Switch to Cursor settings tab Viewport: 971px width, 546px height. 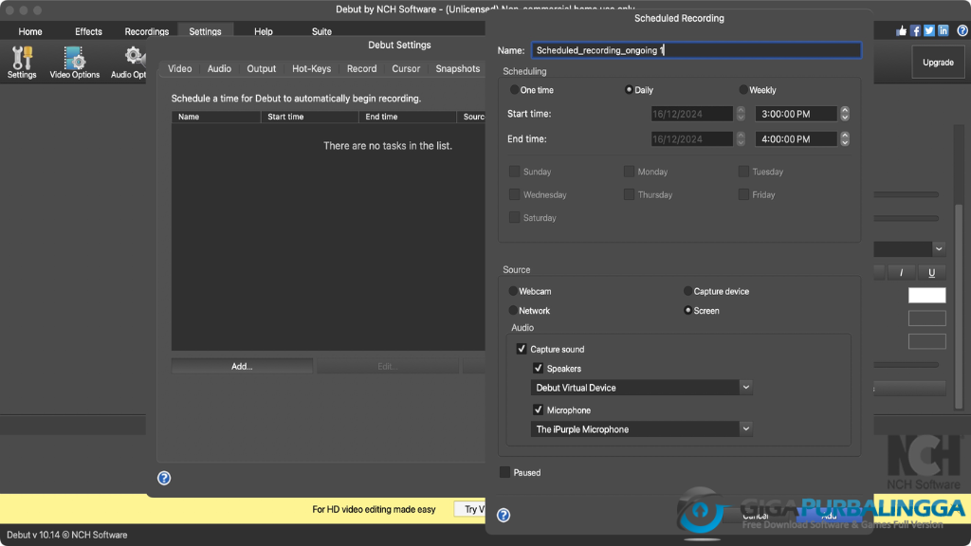pos(406,68)
